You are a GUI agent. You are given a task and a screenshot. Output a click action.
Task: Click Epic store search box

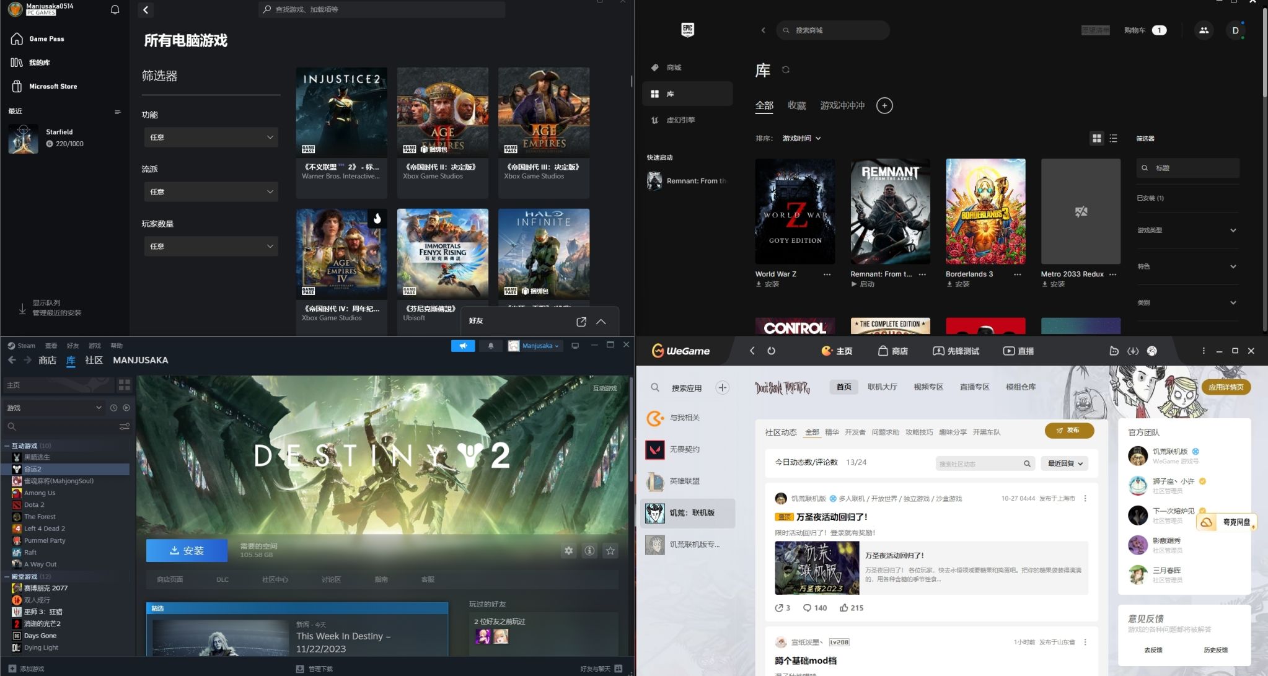coord(832,30)
